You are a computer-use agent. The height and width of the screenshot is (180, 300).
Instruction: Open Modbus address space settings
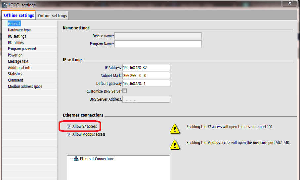[25, 87]
